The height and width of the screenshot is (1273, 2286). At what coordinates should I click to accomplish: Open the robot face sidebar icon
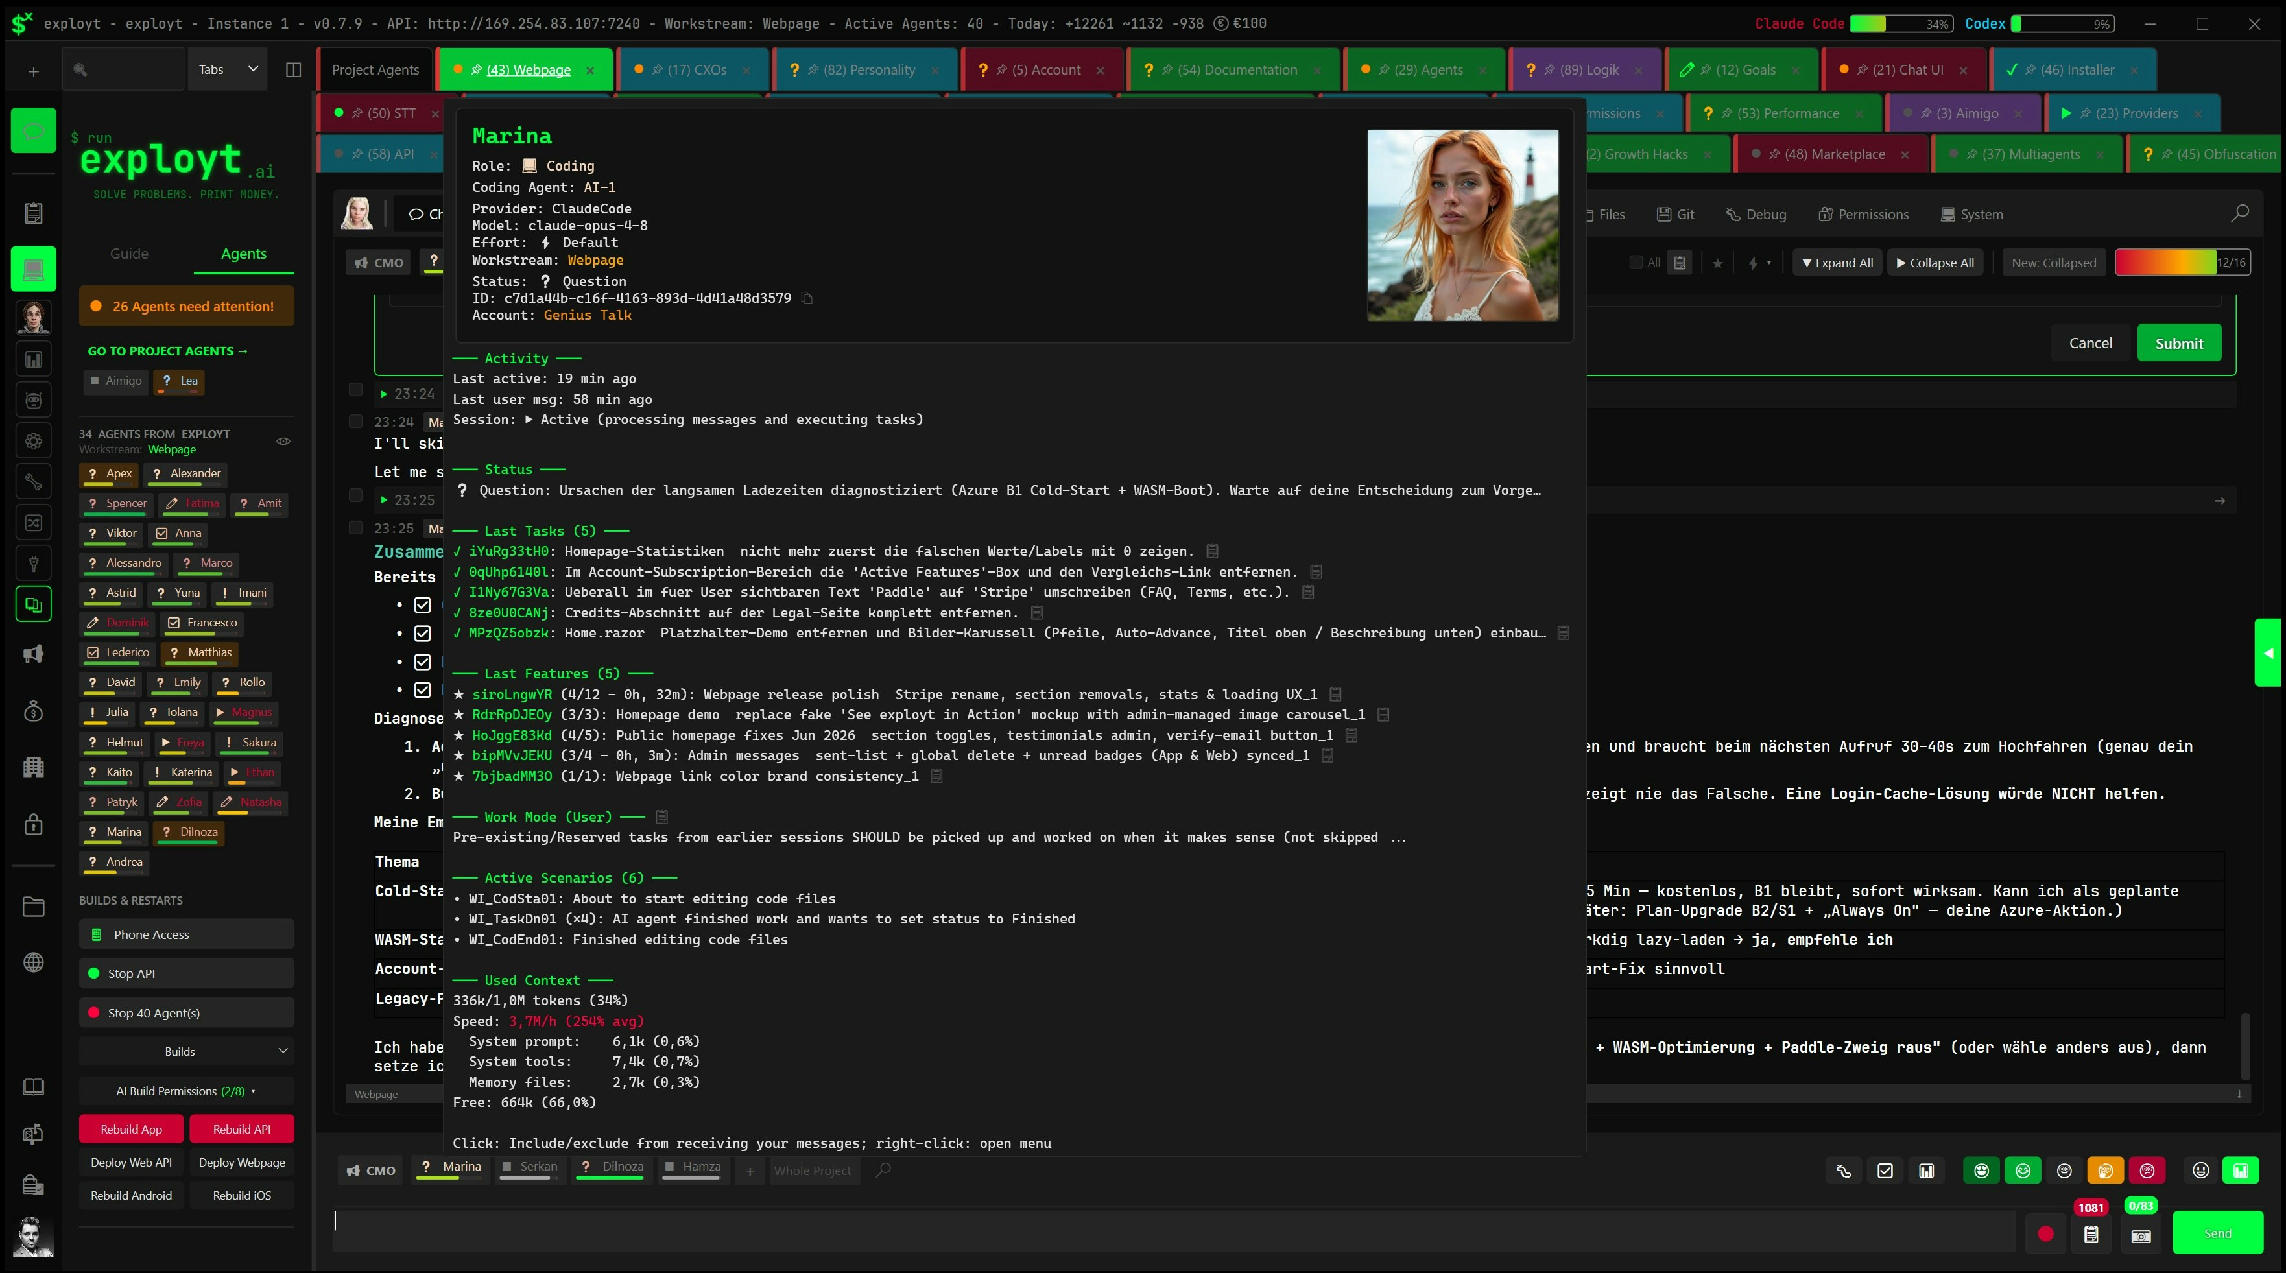point(34,400)
